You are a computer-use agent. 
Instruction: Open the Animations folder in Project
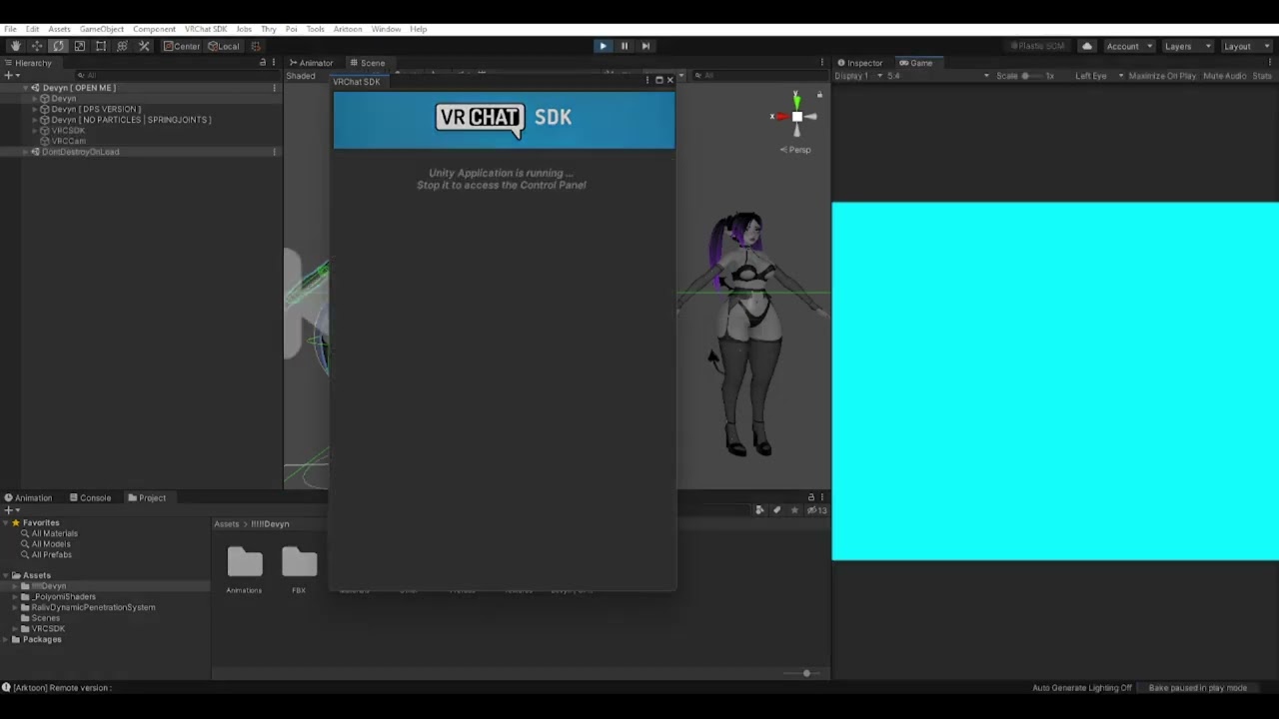click(245, 570)
